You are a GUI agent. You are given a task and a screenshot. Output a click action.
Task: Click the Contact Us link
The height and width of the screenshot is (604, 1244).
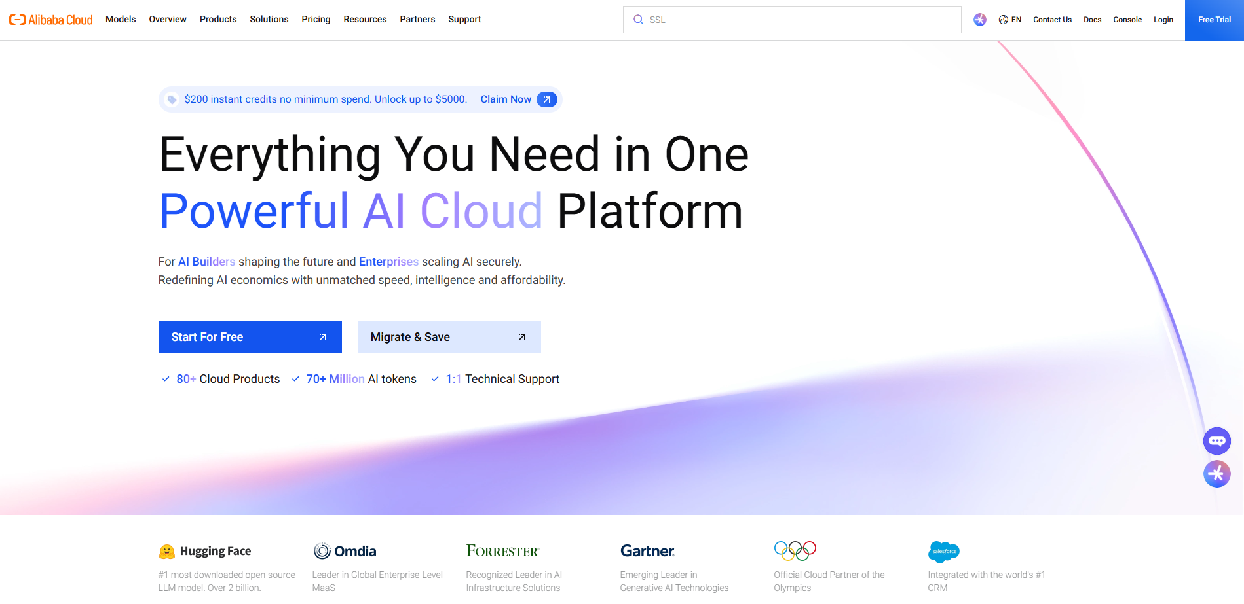(1052, 20)
